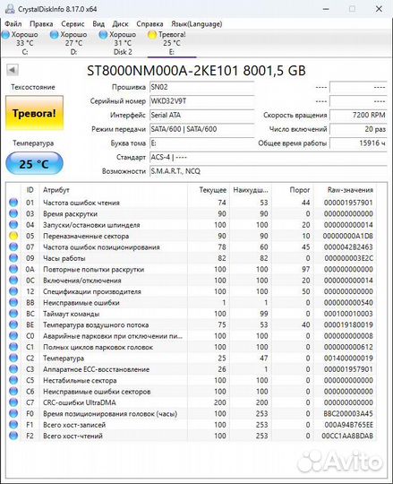
Task: Click the Текущее column header
Action: pos(213,190)
